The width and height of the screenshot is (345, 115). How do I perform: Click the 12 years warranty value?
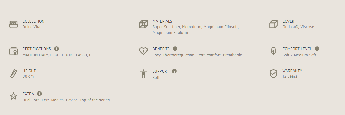[290, 76]
